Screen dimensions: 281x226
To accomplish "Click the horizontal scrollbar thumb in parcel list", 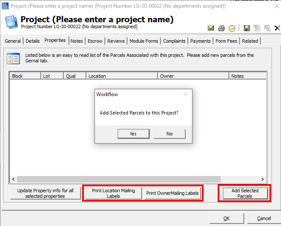I will (x=119, y=179).
